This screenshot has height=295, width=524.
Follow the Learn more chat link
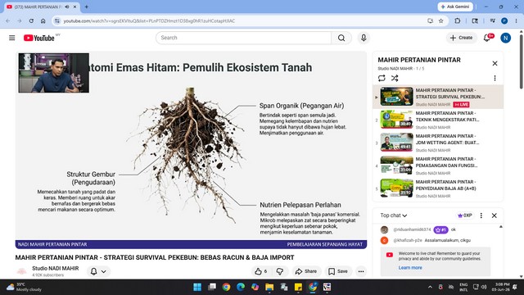coord(410,268)
